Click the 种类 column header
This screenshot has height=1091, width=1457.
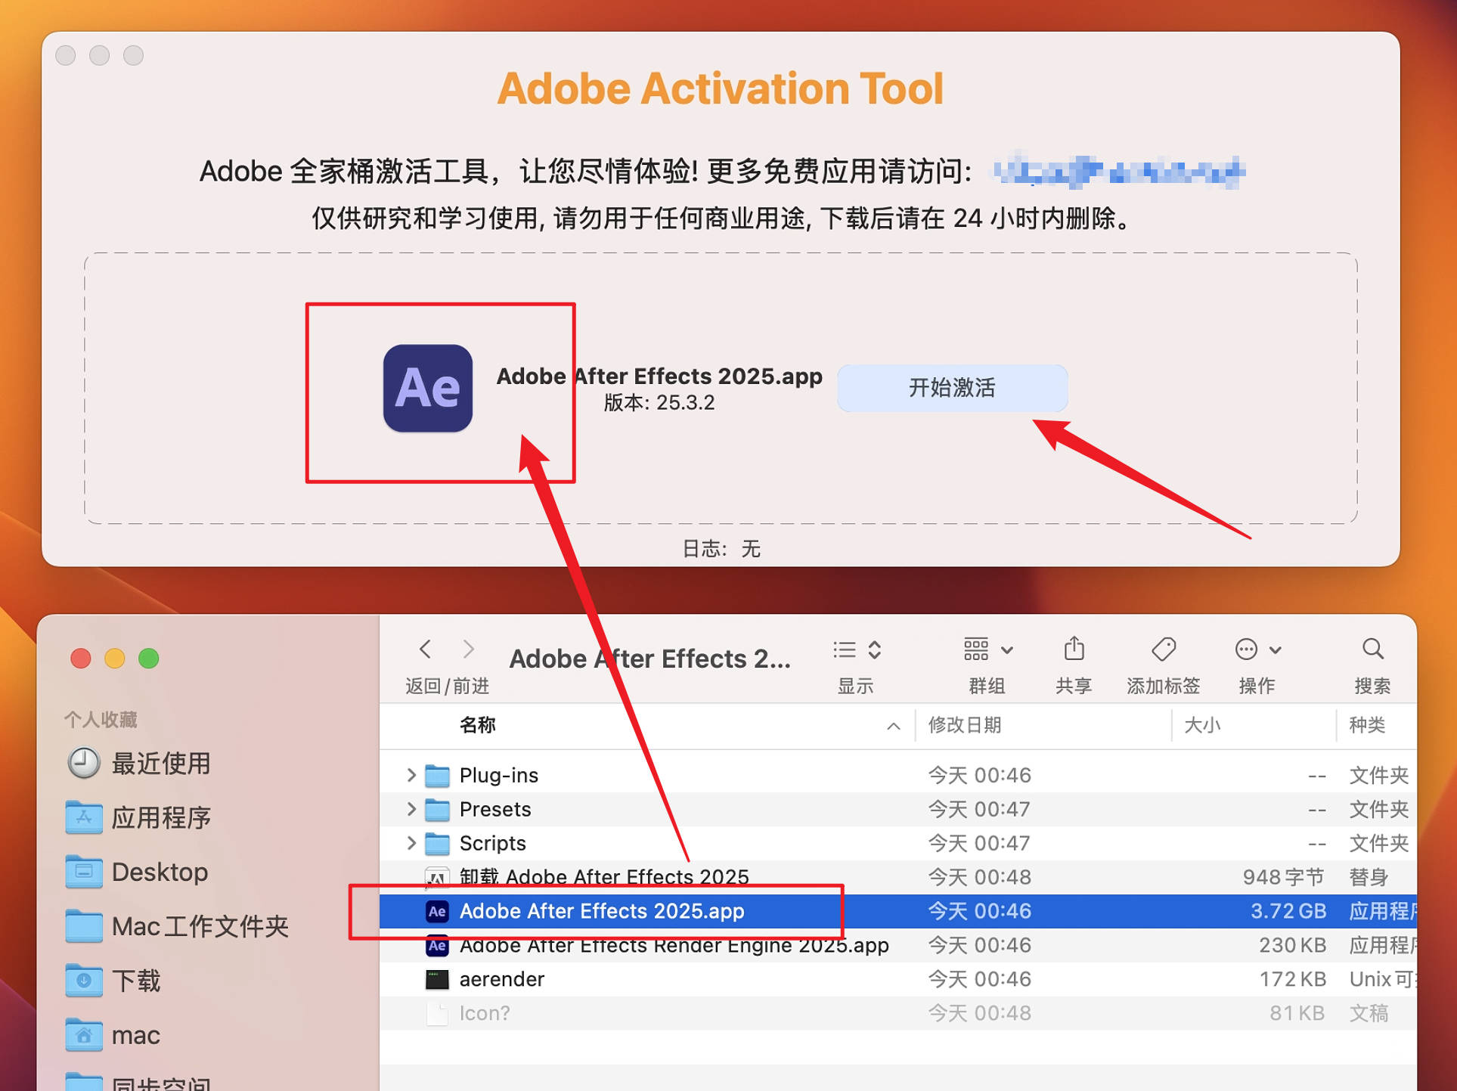(x=1367, y=725)
